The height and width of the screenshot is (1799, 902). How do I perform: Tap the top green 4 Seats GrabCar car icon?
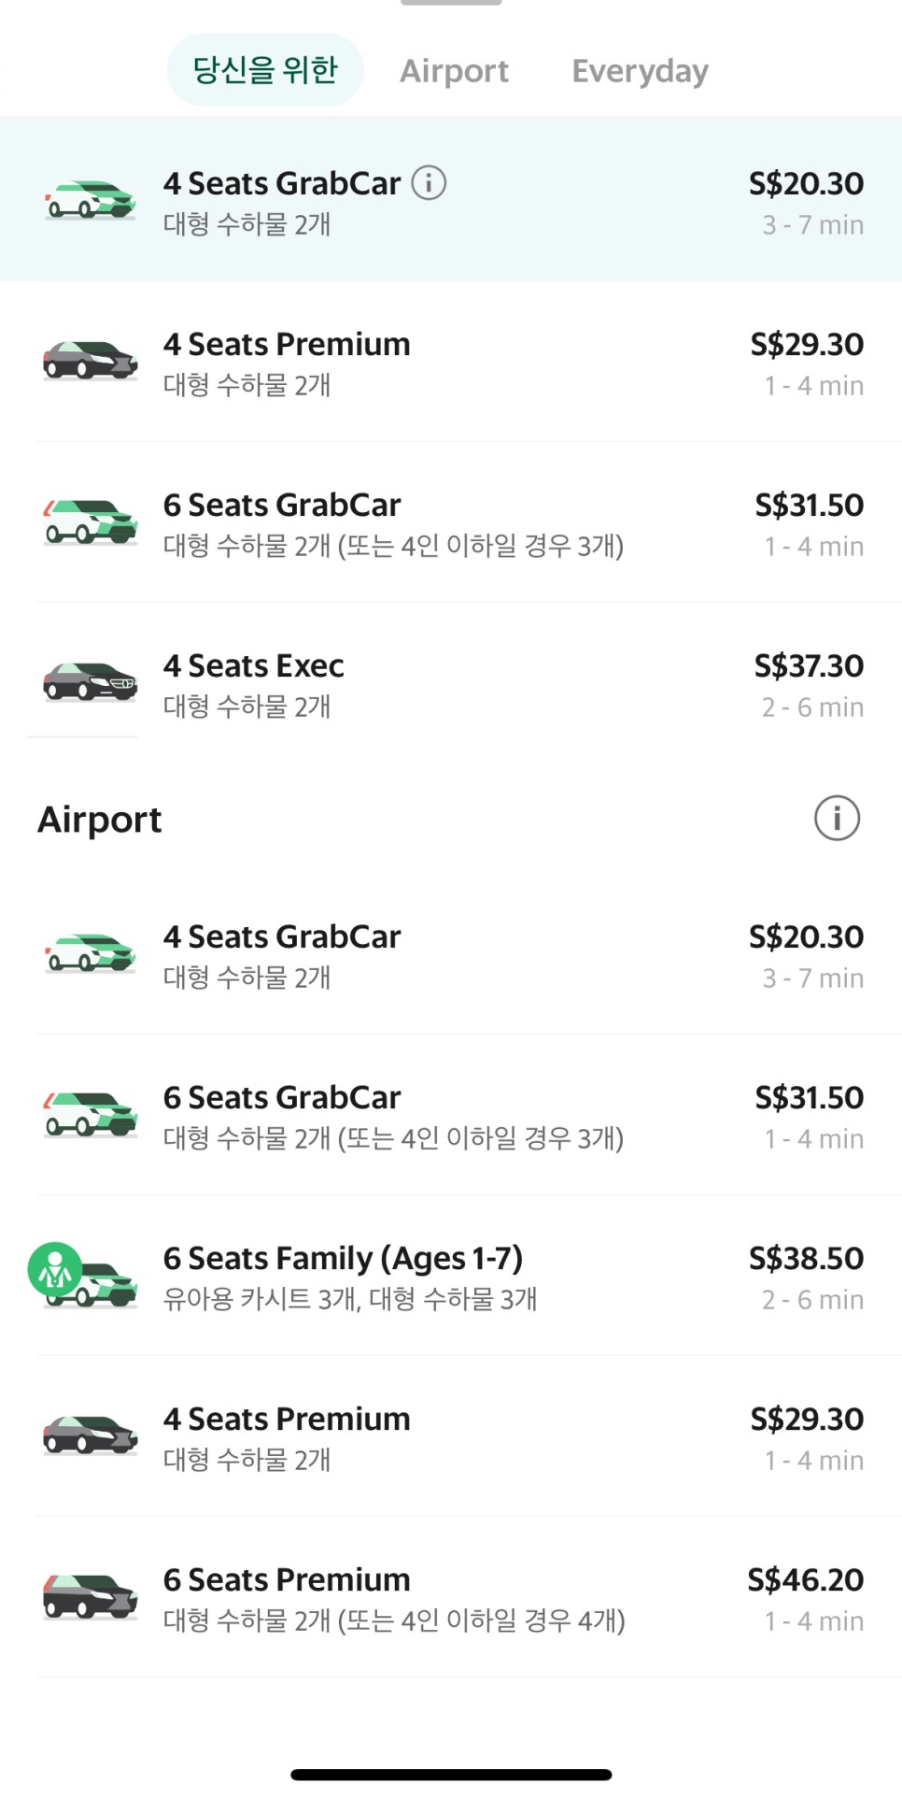91,200
